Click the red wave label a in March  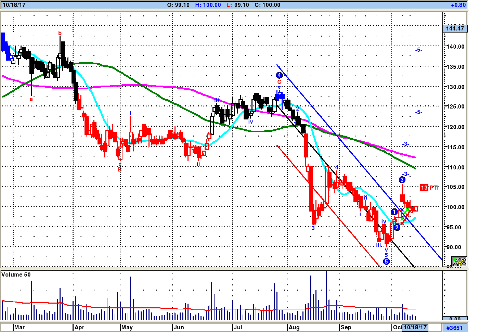tap(31, 100)
